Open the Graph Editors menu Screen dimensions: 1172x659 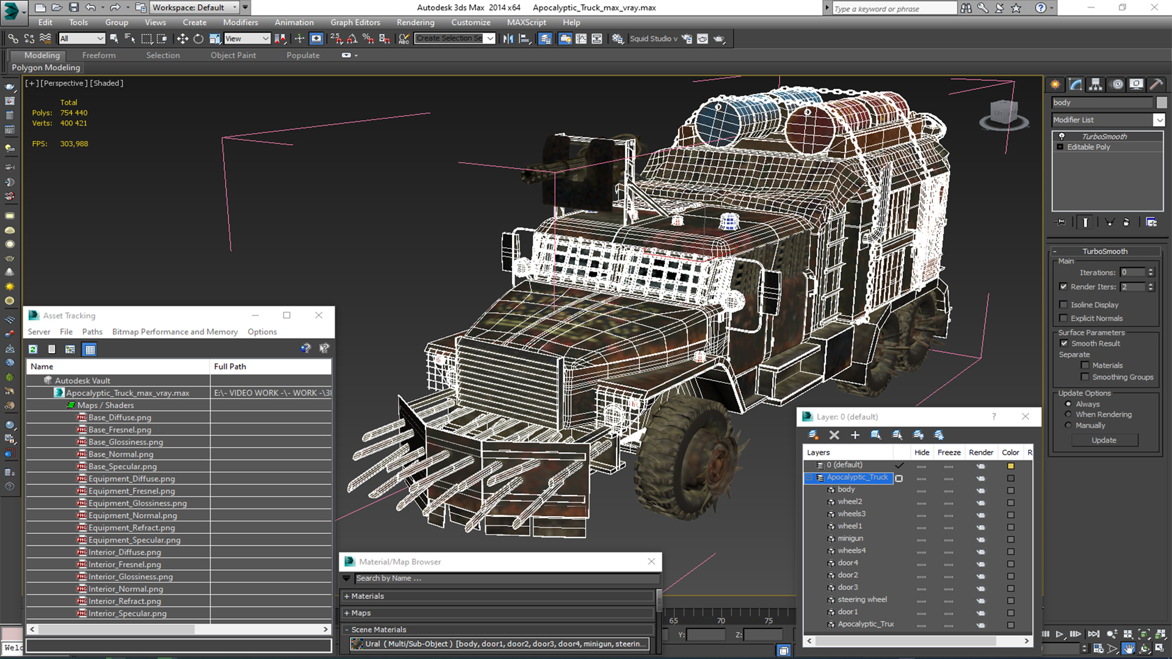355,23
